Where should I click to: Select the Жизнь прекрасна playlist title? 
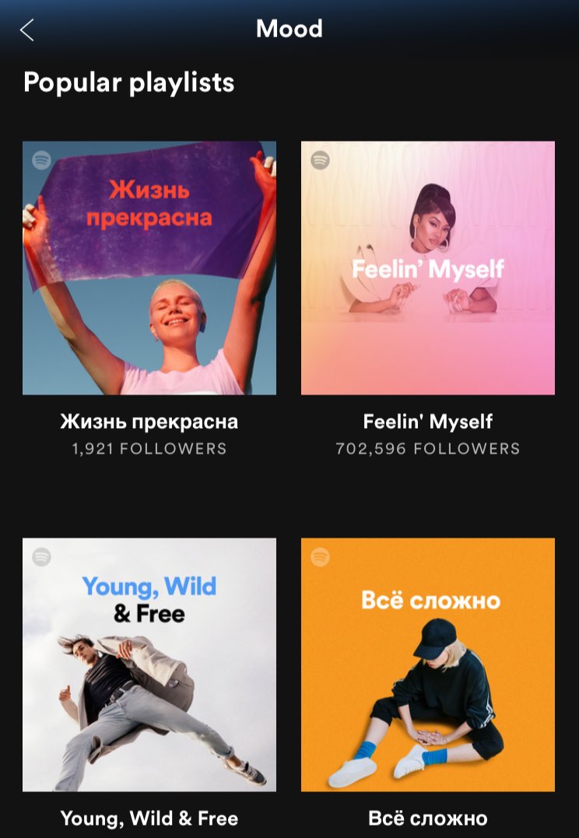[149, 422]
